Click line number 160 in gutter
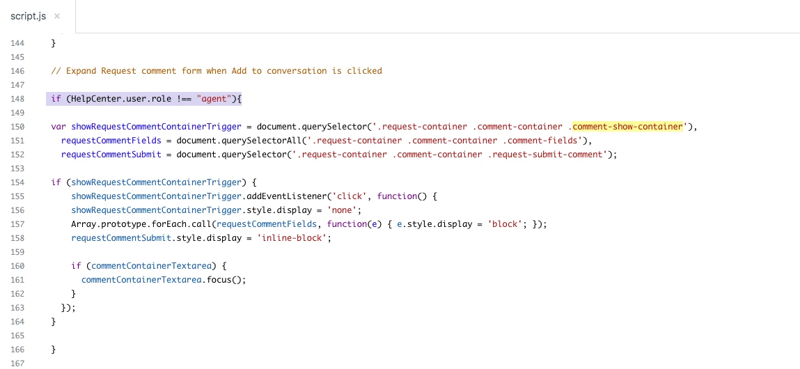Screen dimensions: 800x369 click(x=17, y=266)
